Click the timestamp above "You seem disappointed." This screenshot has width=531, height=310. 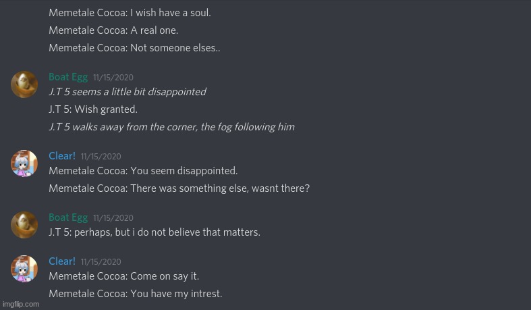click(101, 157)
